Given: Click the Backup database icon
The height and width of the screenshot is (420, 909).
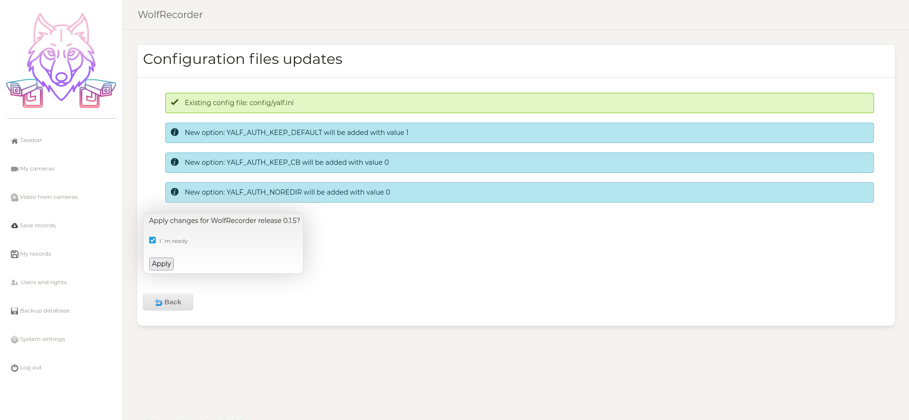Looking at the screenshot, I should (15, 311).
